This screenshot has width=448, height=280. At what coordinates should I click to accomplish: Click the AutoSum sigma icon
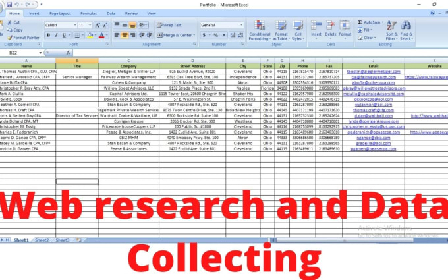(x=360, y=22)
